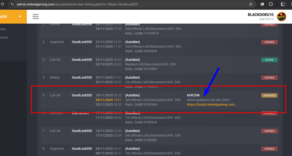The image size is (292, 156).
Task: Click 'Ratio. GAME:9709346' text
Action: click(141, 104)
